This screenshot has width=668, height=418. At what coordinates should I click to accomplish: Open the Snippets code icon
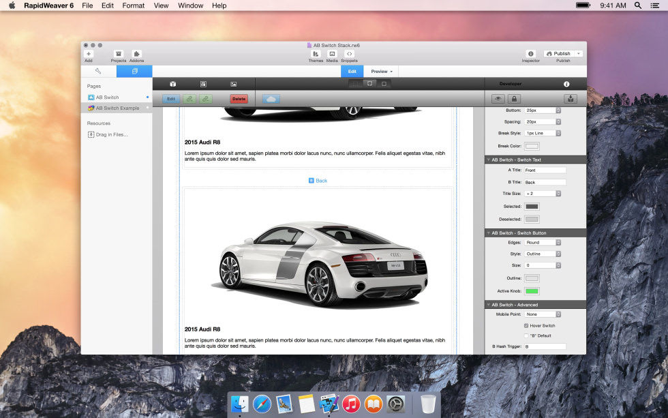[349, 54]
